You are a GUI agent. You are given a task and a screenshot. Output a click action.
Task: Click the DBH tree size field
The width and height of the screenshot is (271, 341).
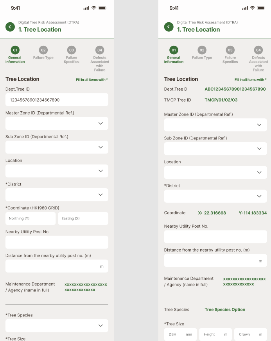point(180,334)
